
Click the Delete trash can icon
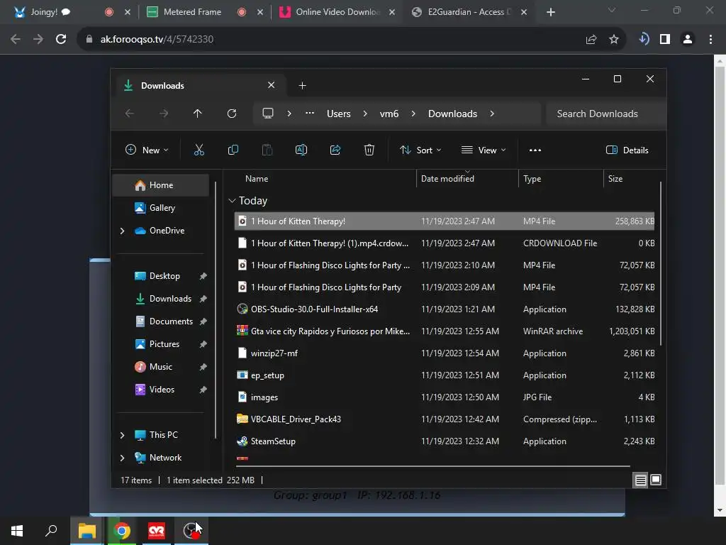pos(369,150)
